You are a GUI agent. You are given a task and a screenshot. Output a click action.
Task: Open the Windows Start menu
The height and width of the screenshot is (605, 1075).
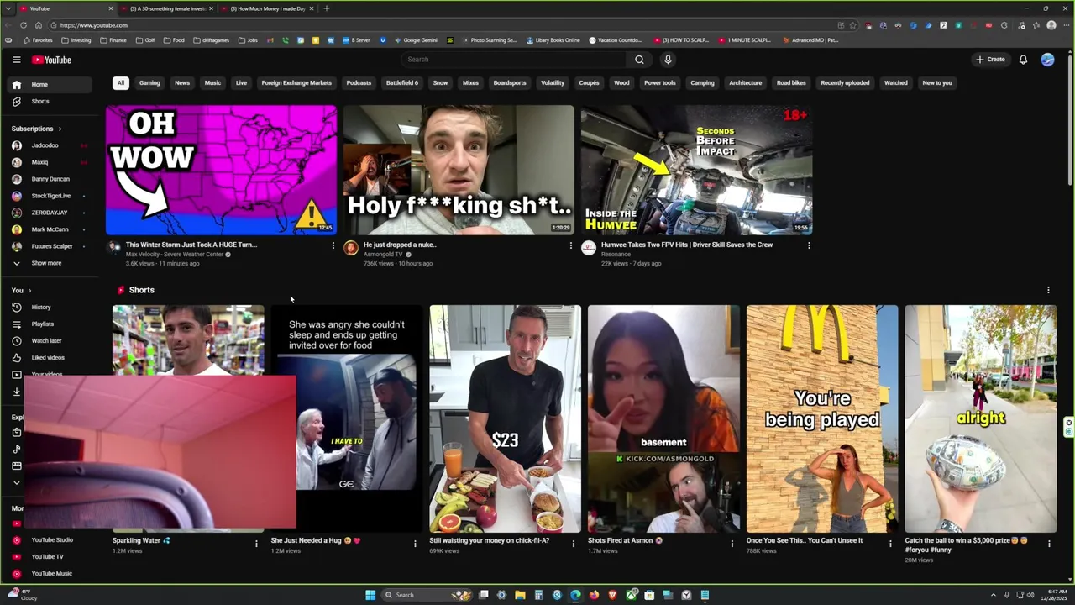click(x=370, y=595)
